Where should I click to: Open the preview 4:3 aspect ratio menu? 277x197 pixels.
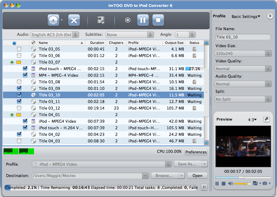pyautogui.click(x=252, y=120)
